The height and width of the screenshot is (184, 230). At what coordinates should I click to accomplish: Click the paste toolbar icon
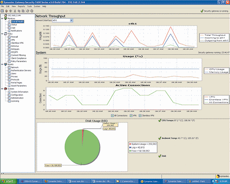coord(23,11)
